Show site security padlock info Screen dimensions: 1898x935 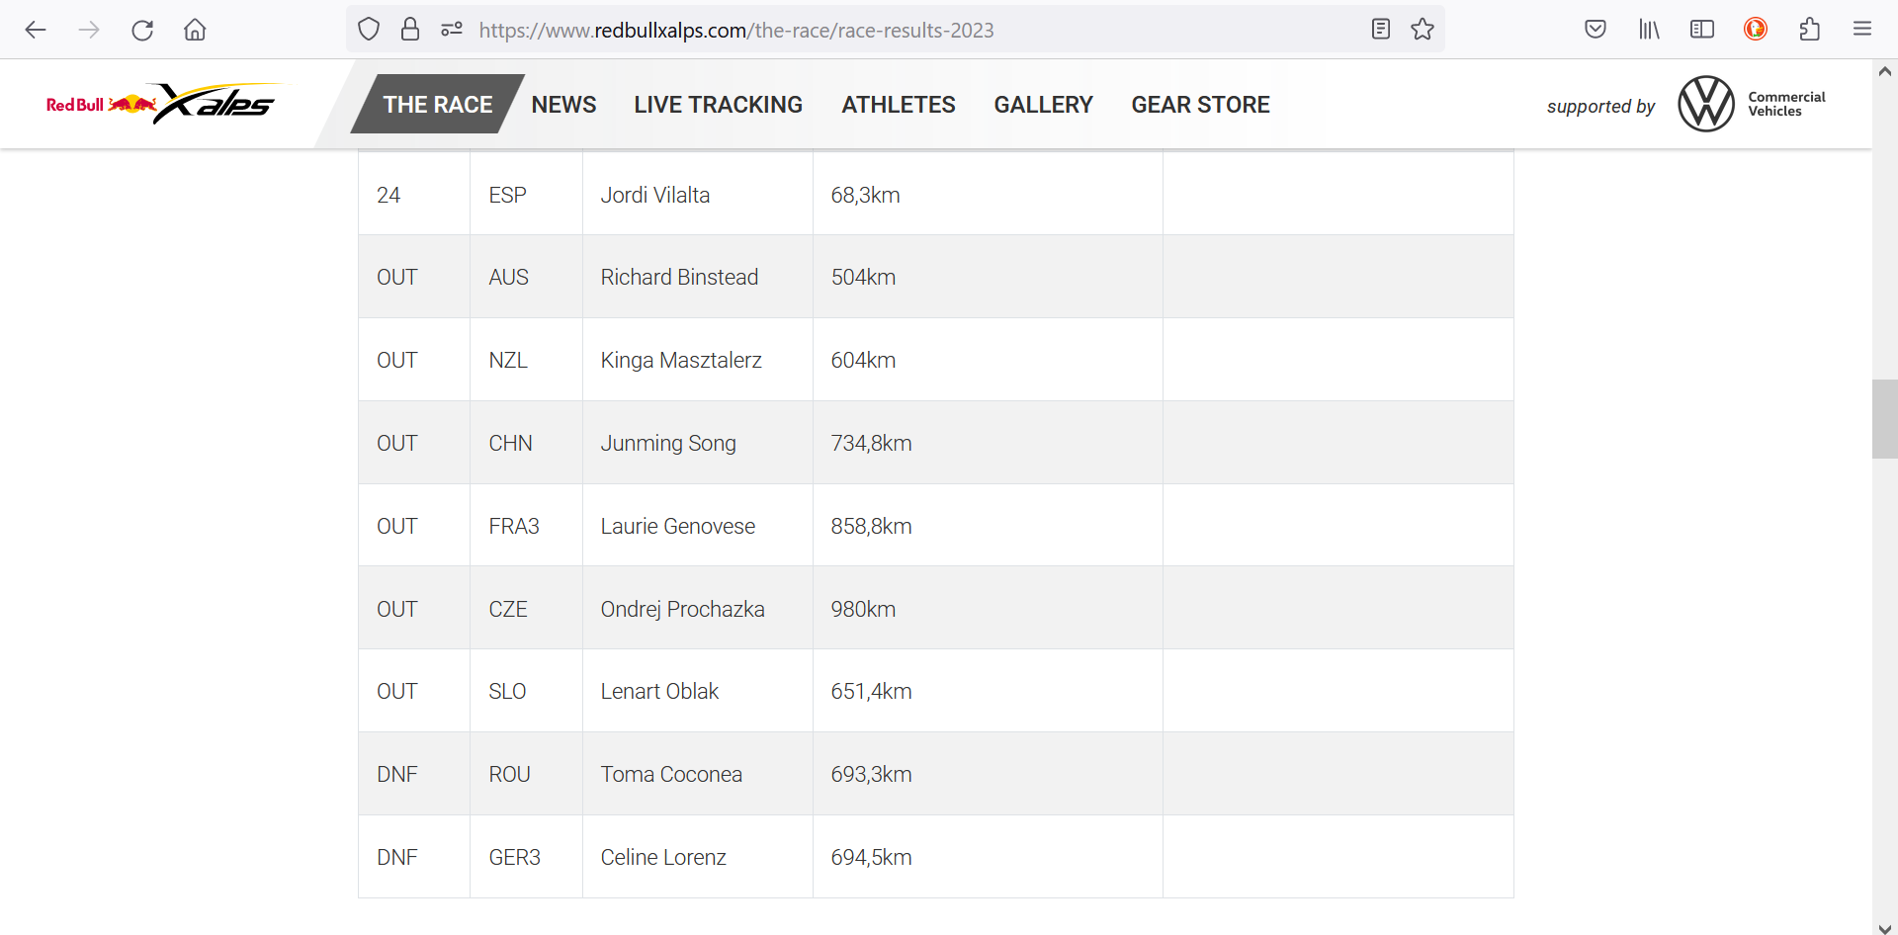[x=410, y=30]
